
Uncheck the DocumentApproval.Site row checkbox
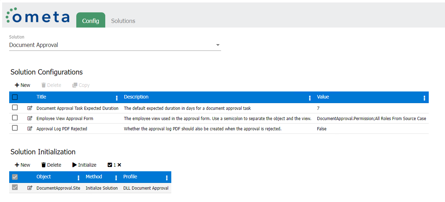pos(15,187)
